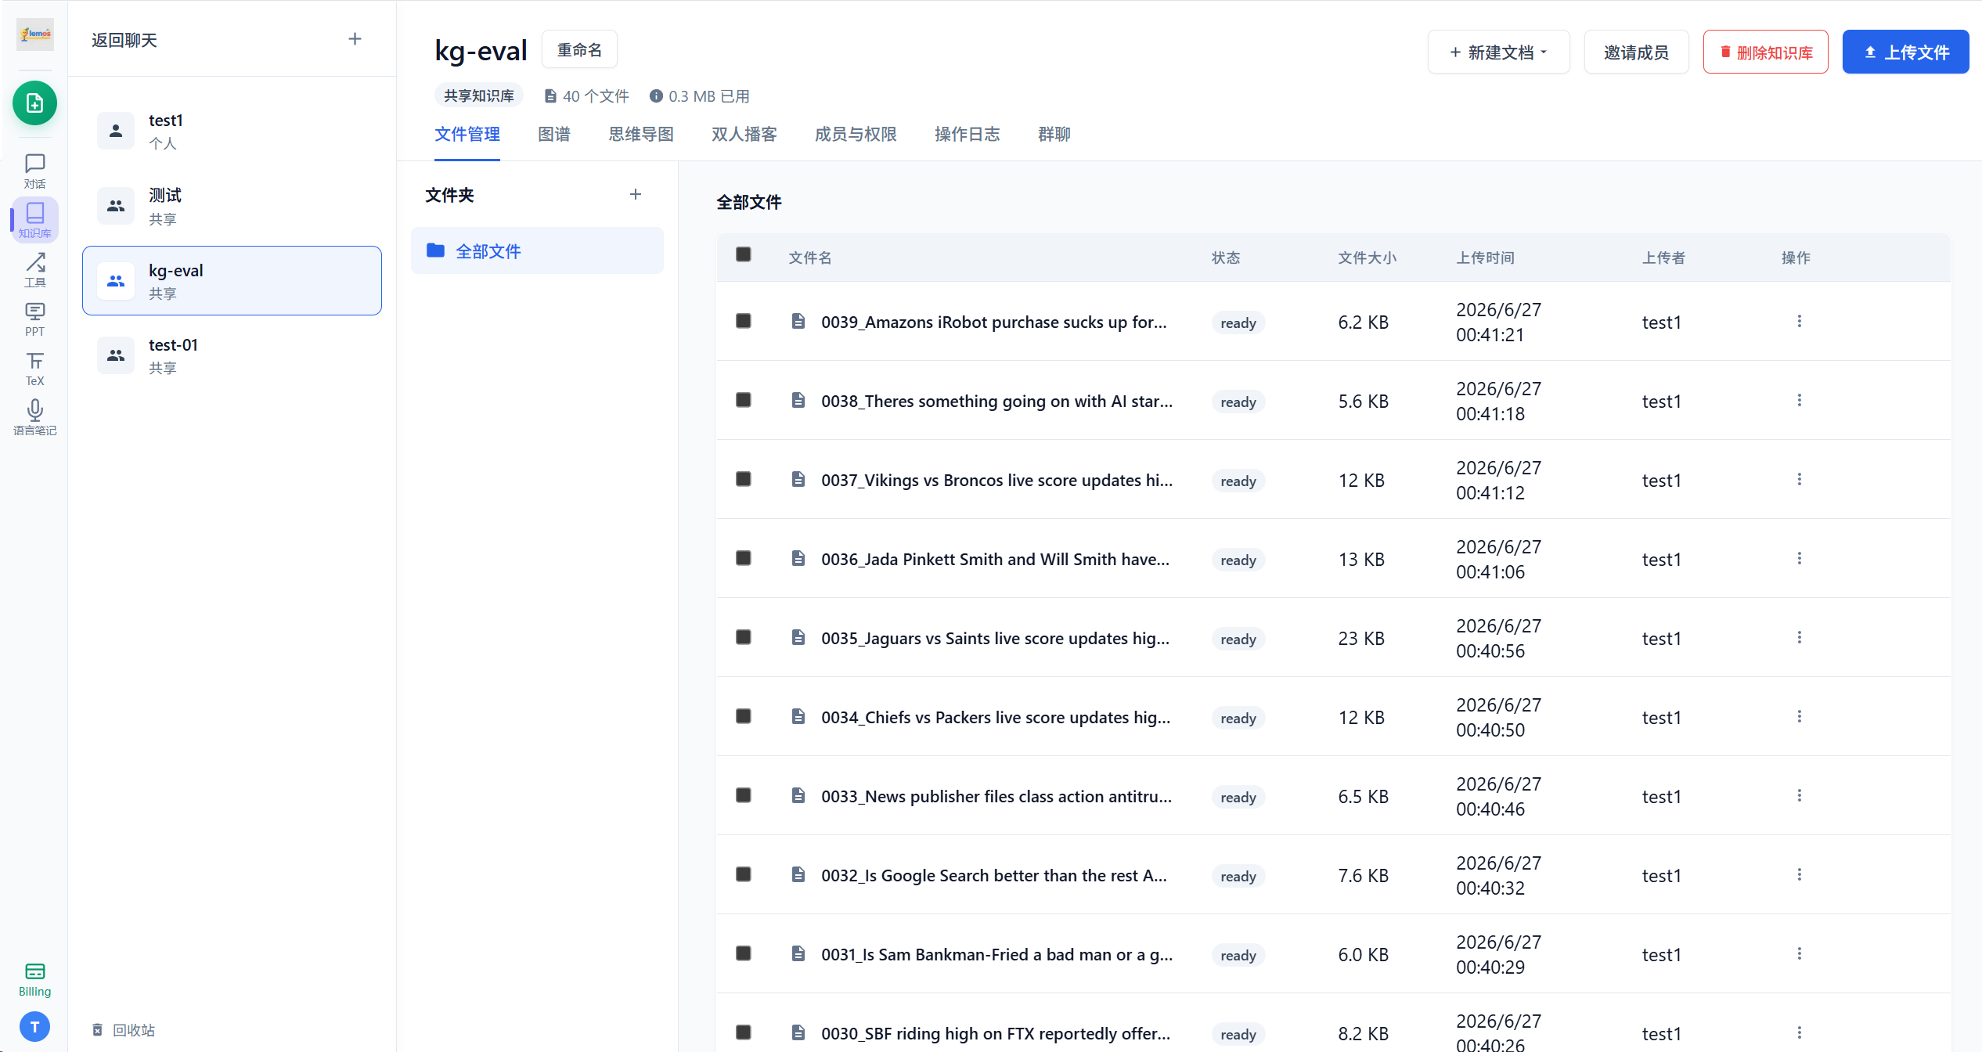Viewport: 1982px width, 1052px height.
Task: Check the box for 0038_Theres something going on
Action: coord(744,400)
